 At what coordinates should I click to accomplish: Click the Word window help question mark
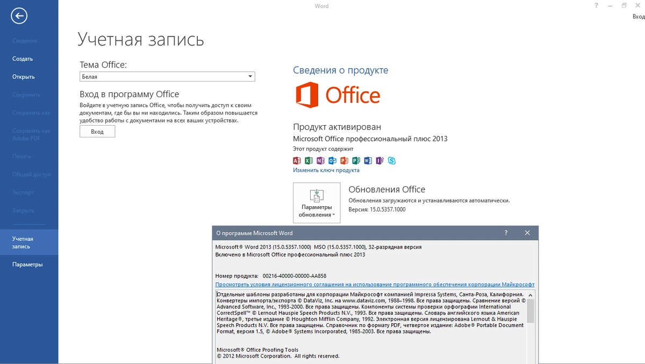point(596,5)
